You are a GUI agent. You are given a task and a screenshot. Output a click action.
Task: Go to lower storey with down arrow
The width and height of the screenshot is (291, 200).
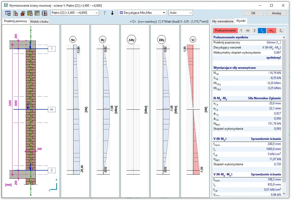(x=112, y=13)
